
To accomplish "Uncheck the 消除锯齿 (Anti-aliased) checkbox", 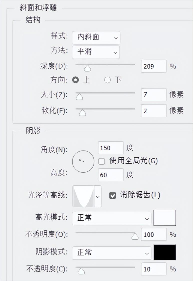I will [113, 196].
